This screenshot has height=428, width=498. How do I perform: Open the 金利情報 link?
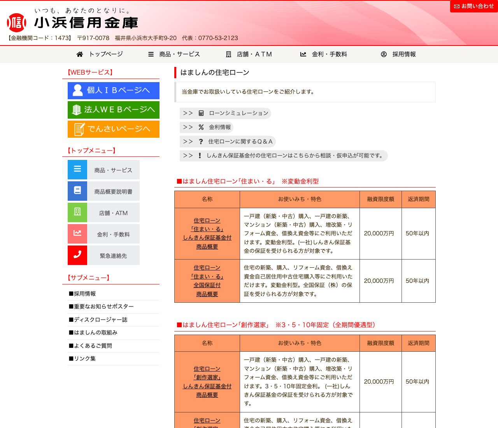coord(207,127)
